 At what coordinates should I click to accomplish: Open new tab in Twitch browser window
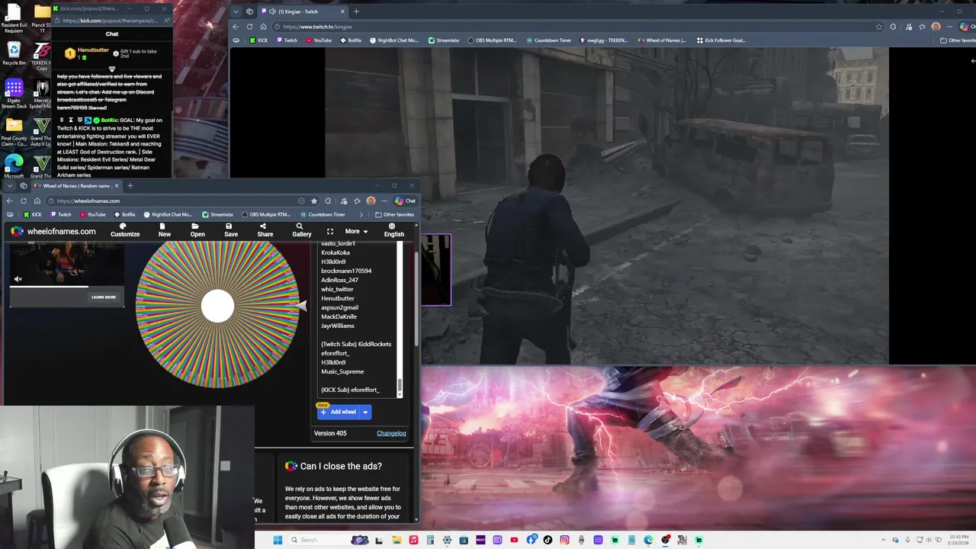356,11
